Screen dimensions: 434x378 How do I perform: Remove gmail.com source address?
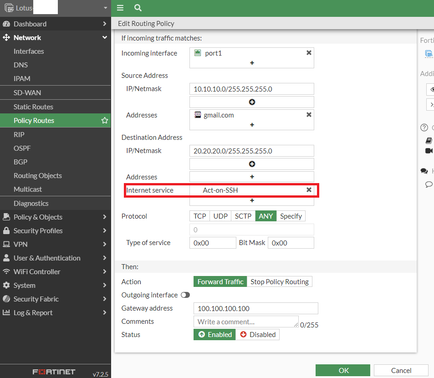pos(309,115)
